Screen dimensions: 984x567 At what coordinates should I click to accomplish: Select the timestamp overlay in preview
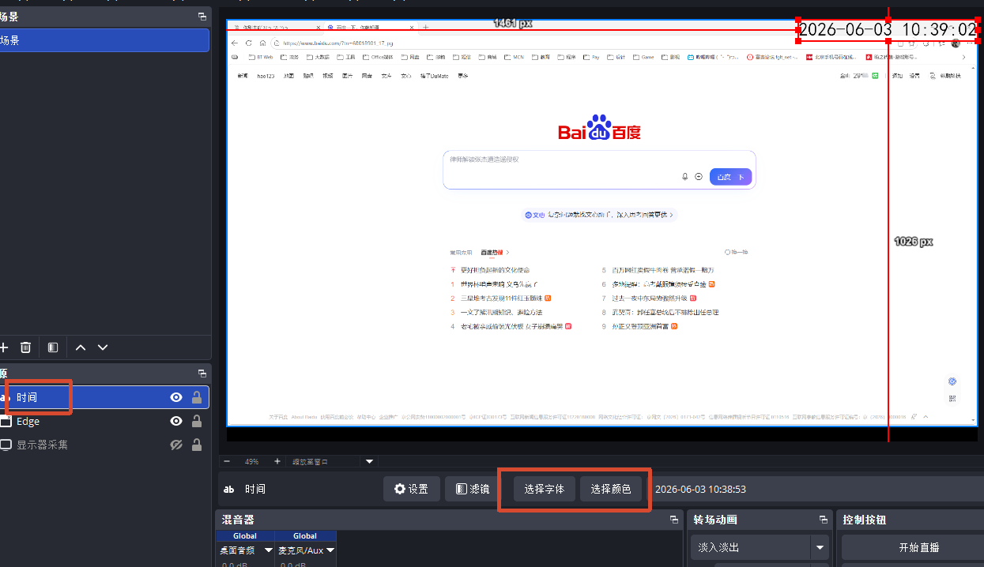pyautogui.click(x=888, y=30)
